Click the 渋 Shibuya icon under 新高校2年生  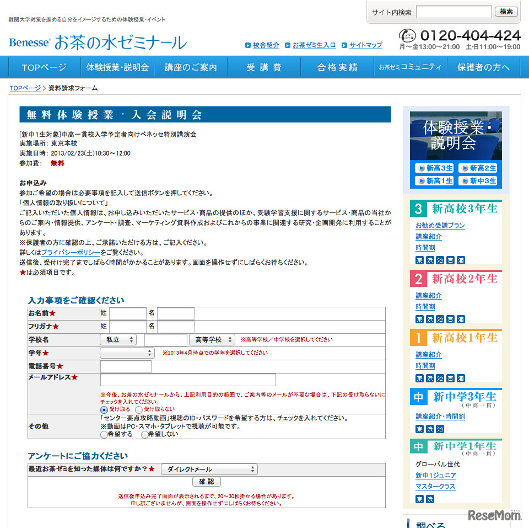pyautogui.click(x=429, y=319)
